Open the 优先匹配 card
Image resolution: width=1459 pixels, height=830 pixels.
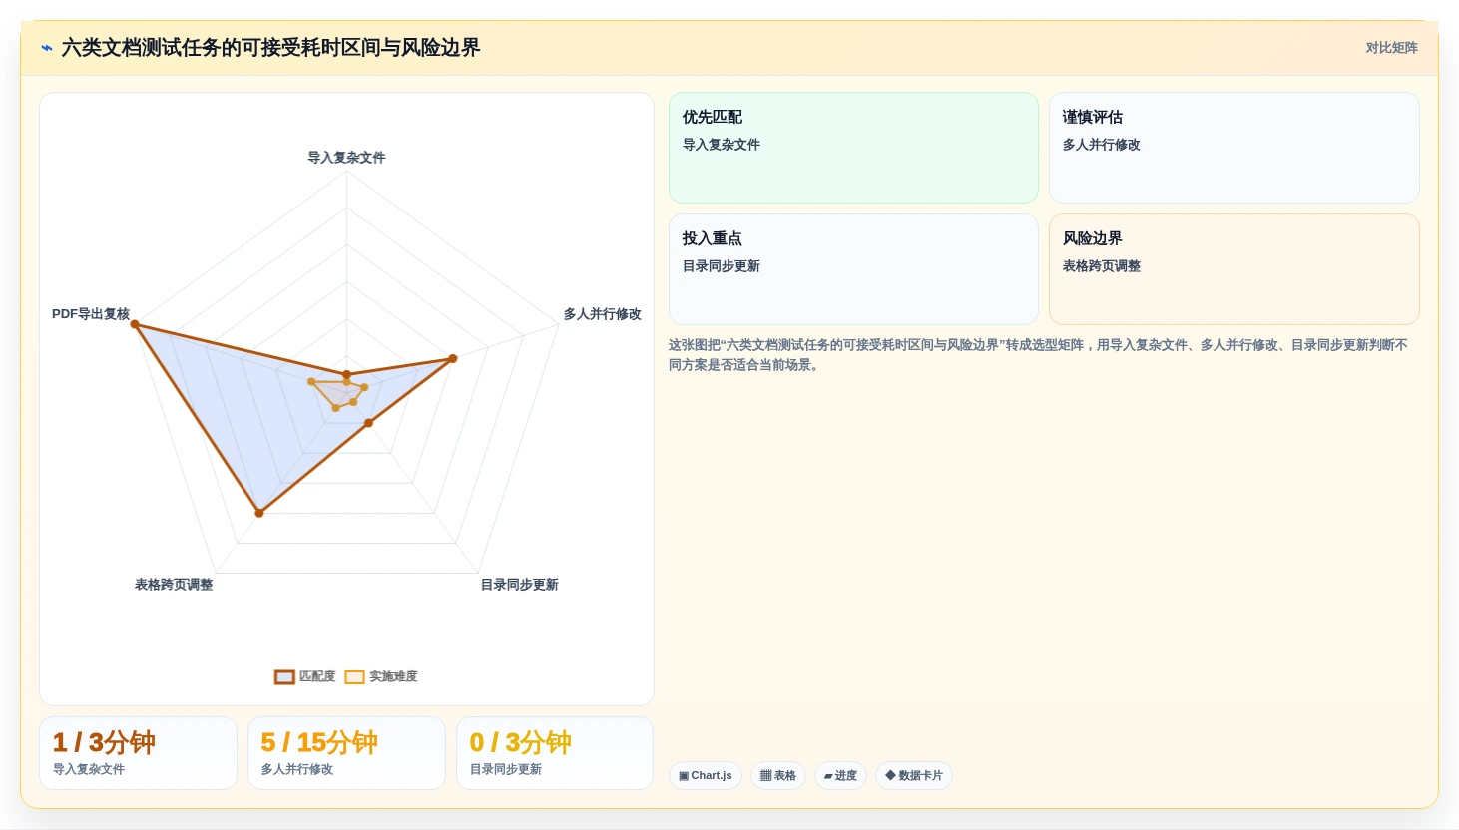point(853,148)
